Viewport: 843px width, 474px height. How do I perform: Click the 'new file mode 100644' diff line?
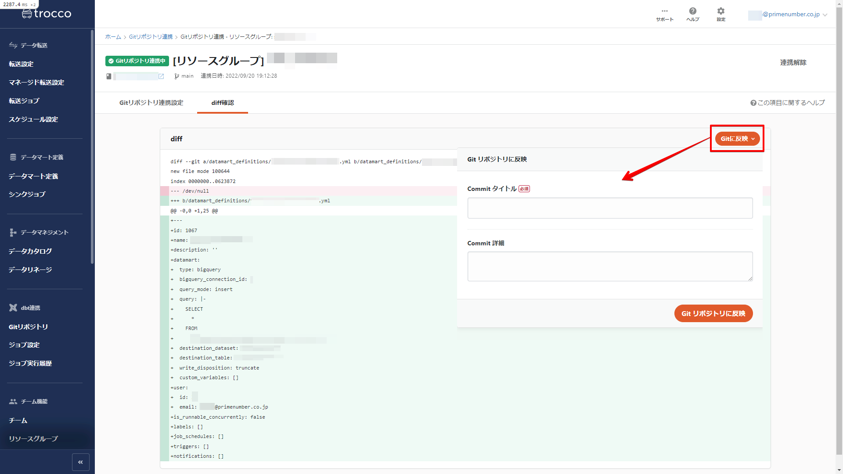tap(200, 171)
